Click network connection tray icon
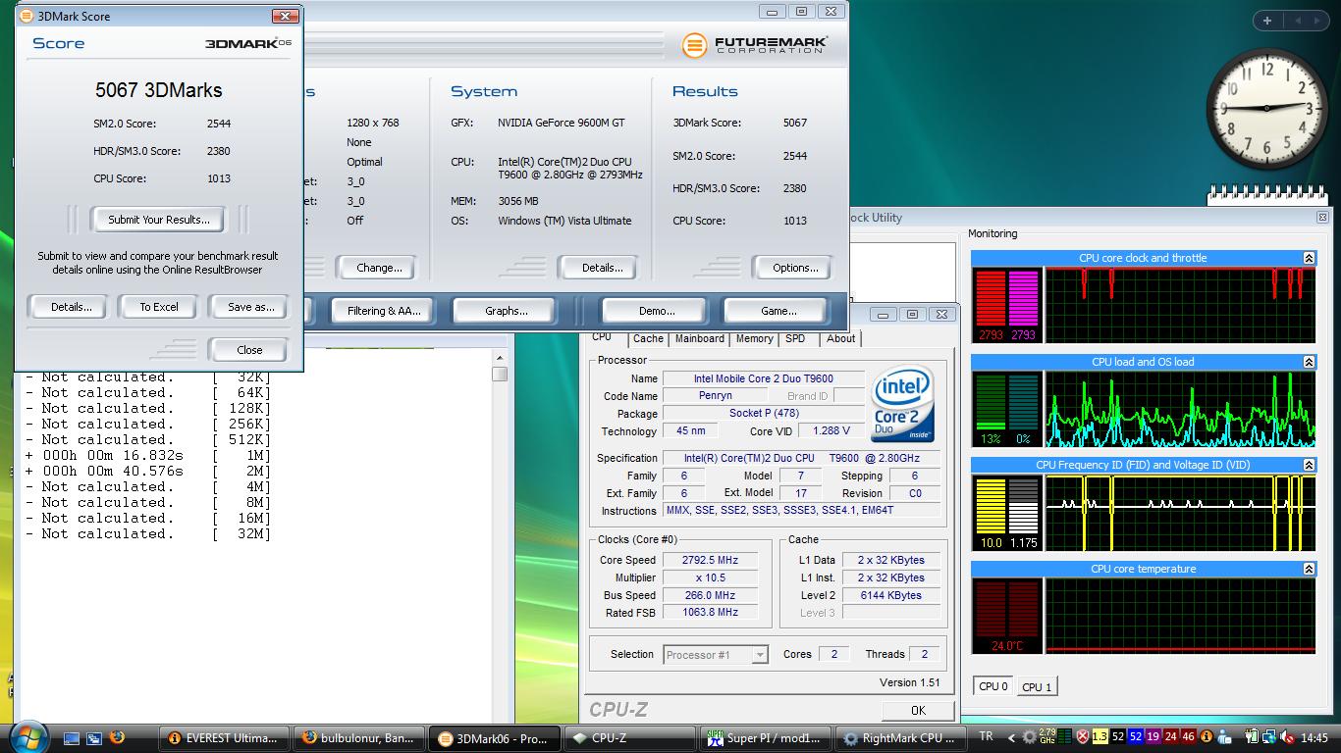This screenshot has width=1341, height=753. 1270,737
